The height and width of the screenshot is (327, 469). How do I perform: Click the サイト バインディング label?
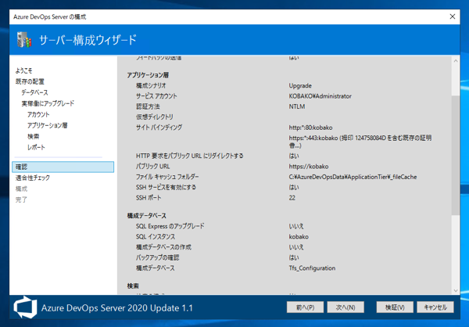[159, 128]
